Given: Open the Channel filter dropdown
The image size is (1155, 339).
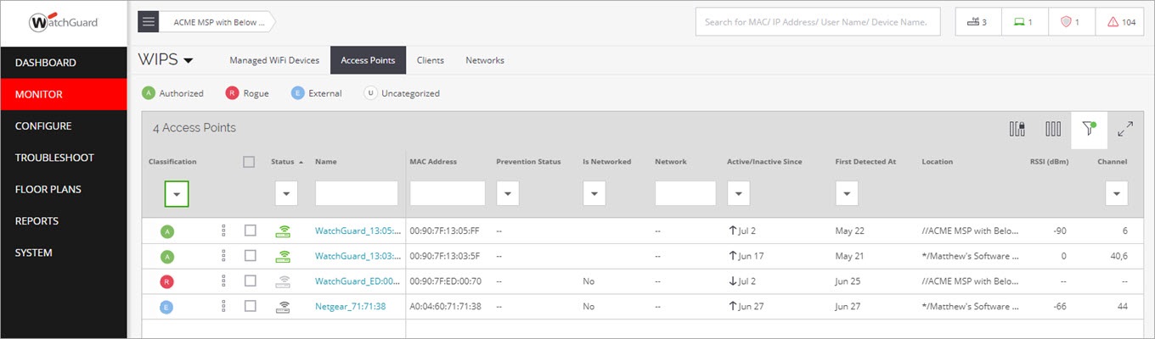Looking at the screenshot, I should 1117,194.
